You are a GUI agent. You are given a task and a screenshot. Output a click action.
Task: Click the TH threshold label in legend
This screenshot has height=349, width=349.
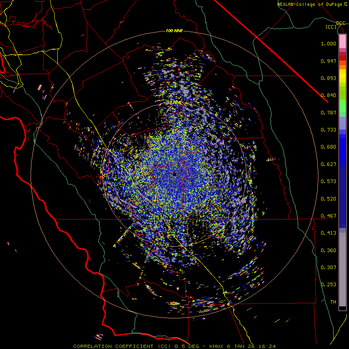tap(333, 302)
